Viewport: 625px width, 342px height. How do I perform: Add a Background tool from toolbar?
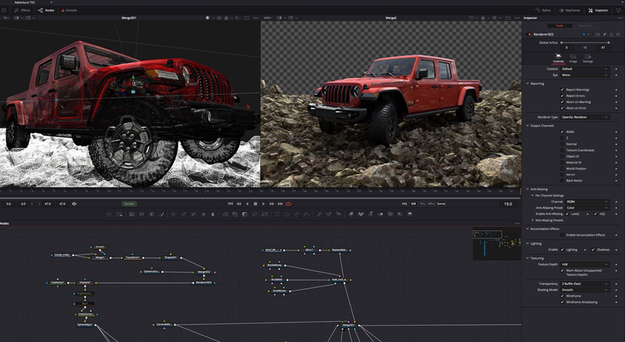click(x=131, y=214)
